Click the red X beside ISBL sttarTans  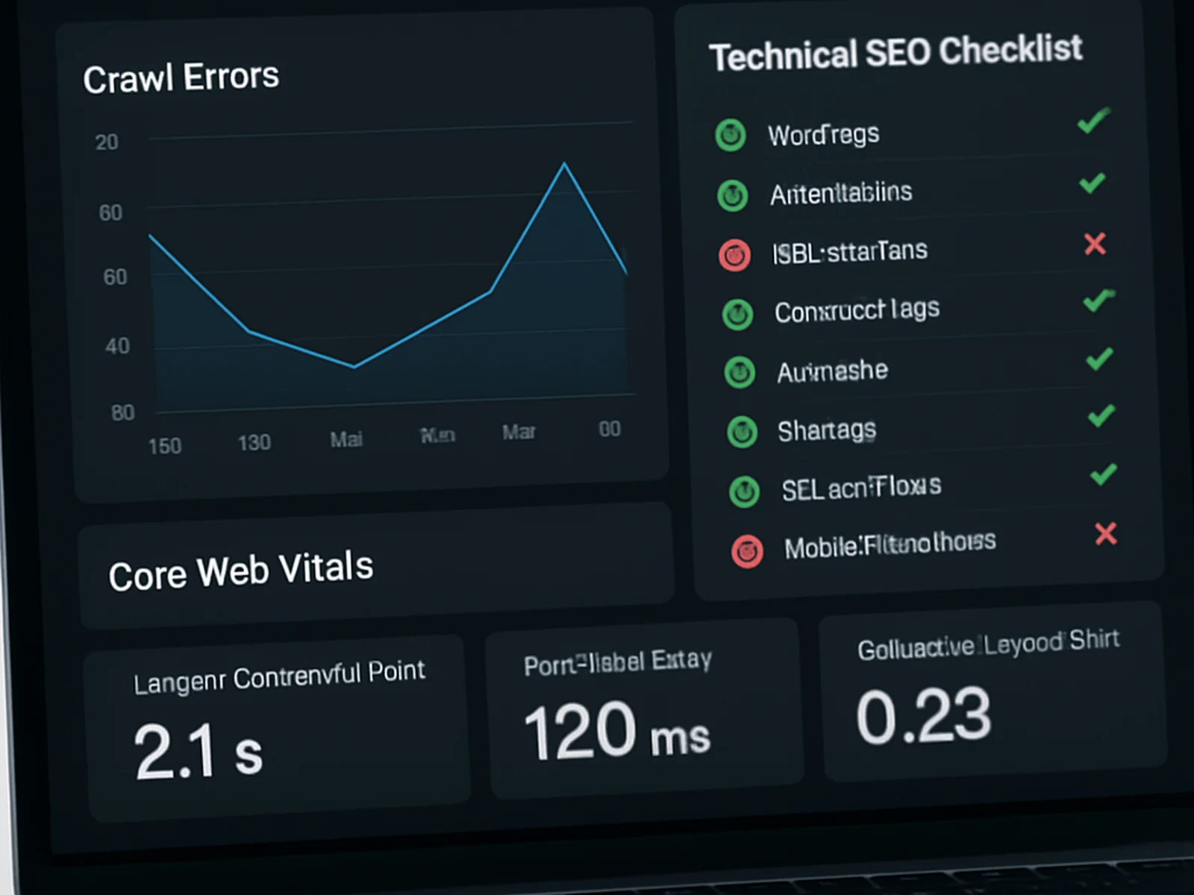[x=1094, y=245]
